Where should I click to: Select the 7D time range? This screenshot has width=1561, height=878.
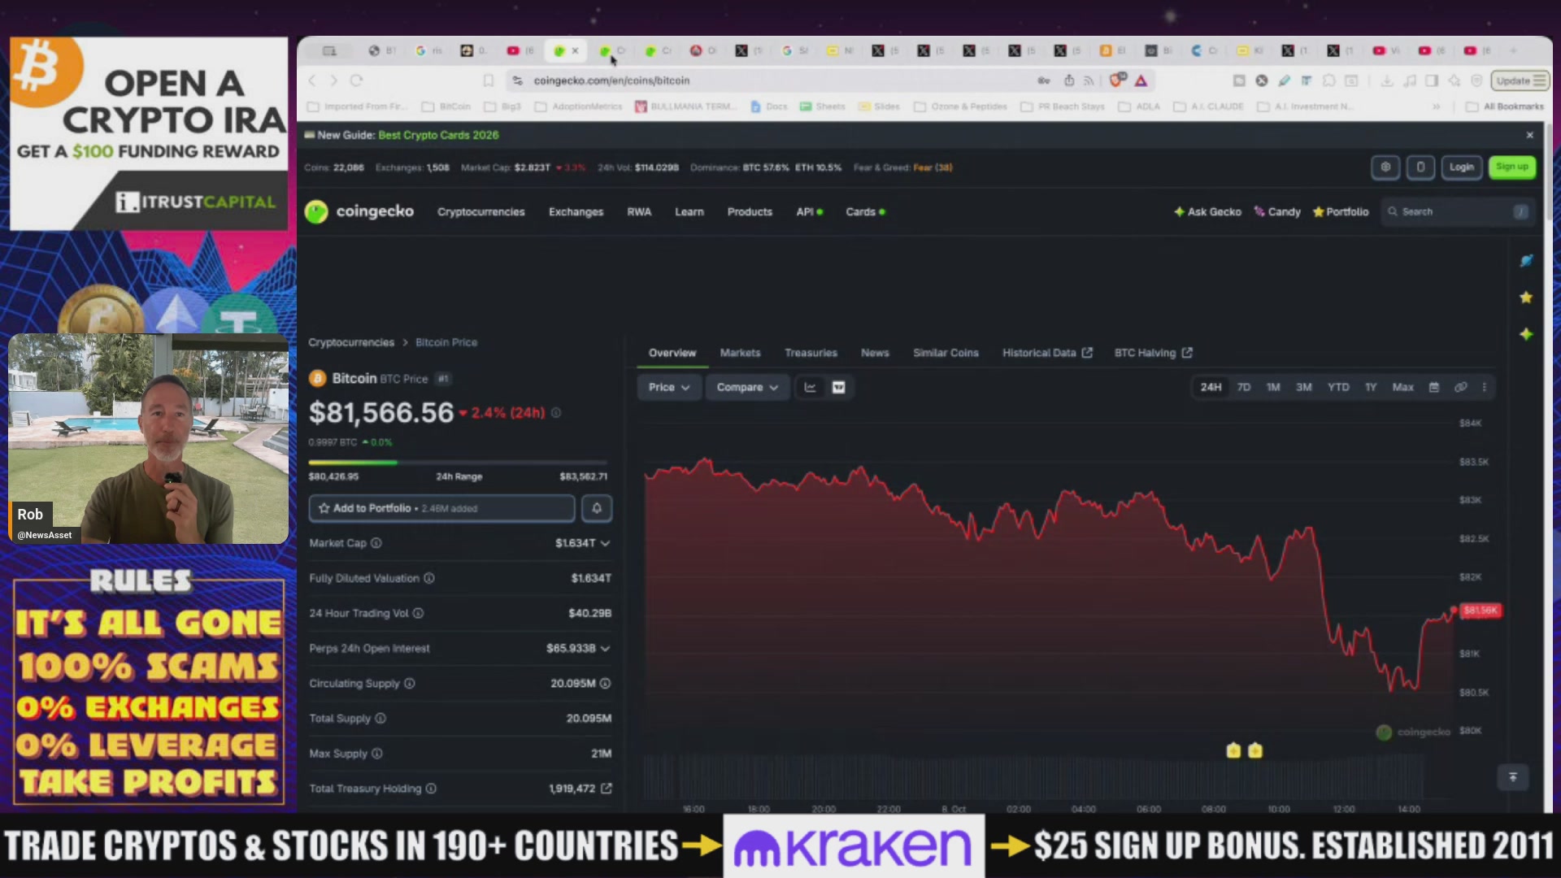1244,387
